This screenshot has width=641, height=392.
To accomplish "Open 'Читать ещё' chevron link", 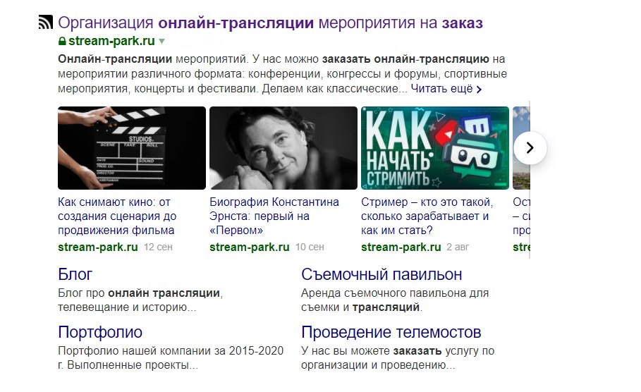I will tap(446, 89).
